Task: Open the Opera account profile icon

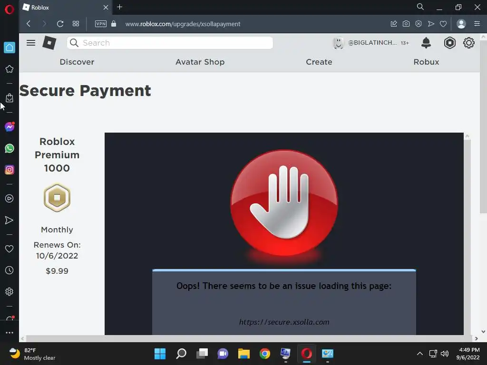Action: point(461,24)
